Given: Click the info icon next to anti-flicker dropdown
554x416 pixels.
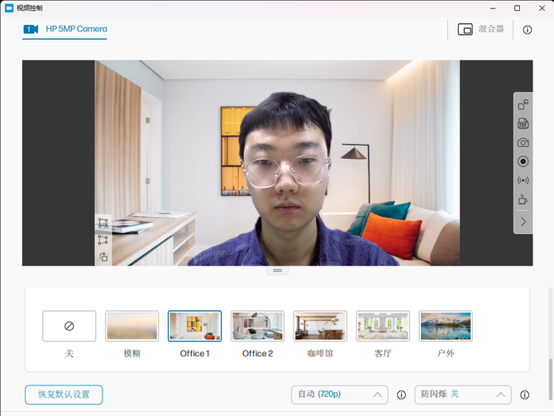Looking at the screenshot, I should coord(525,394).
